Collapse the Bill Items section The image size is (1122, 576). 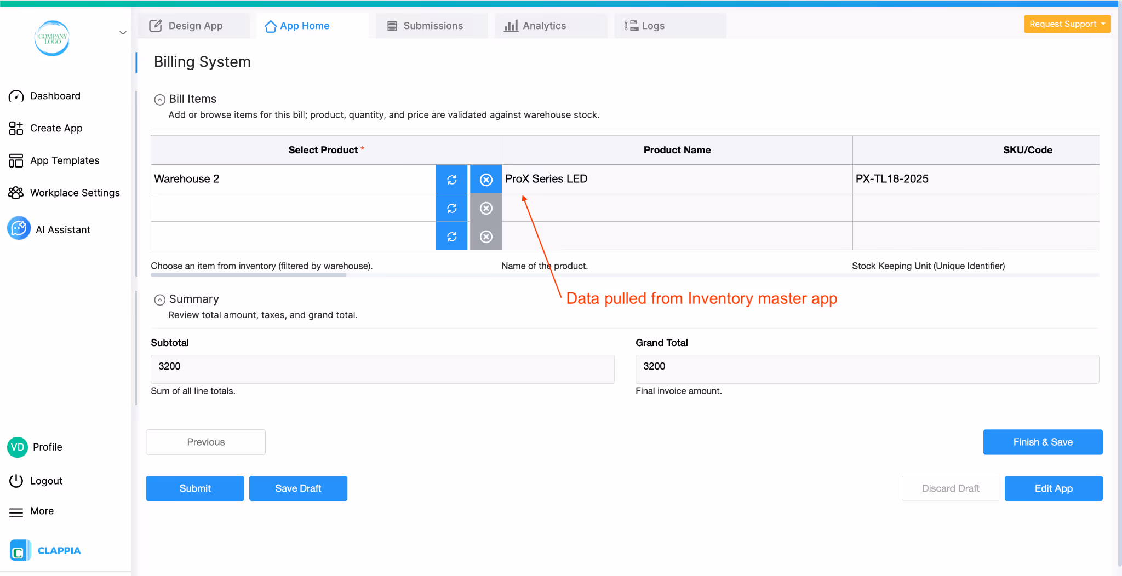point(159,99)
